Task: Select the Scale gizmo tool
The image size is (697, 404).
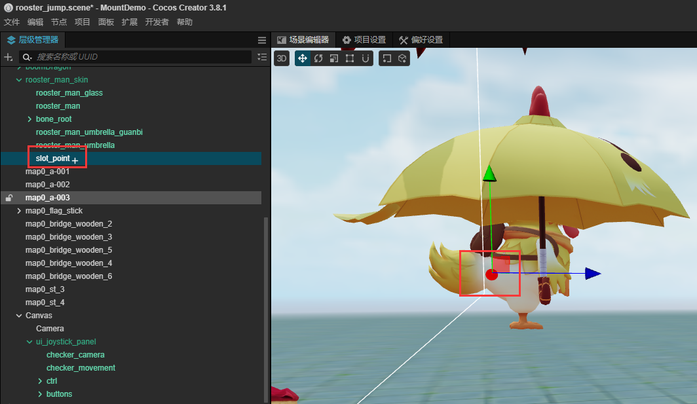Action: click(334, 58)
